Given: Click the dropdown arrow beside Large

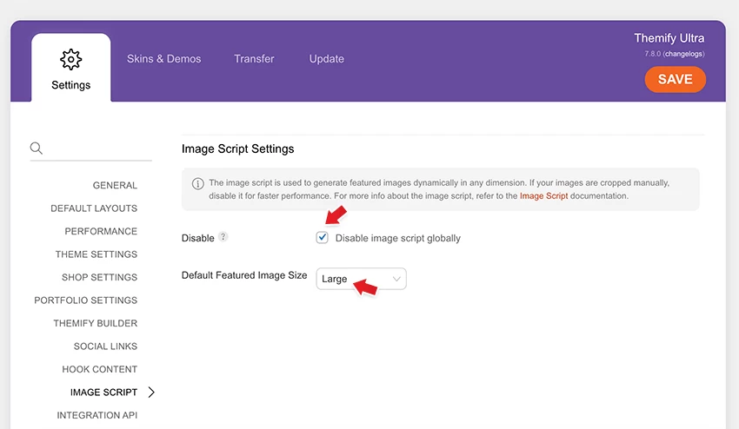Looking at the screenshot, I should (396, 279).
